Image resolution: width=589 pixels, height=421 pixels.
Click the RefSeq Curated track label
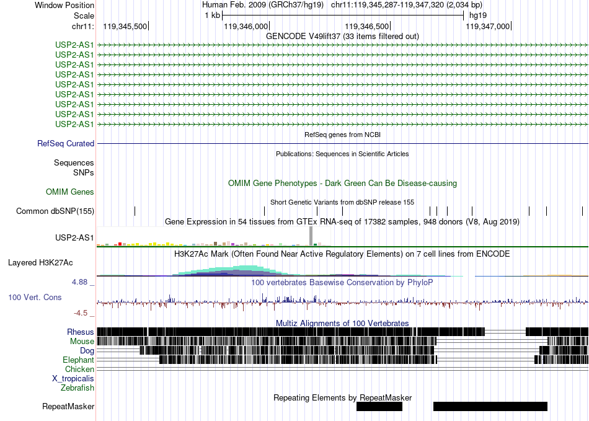(66, 143)
